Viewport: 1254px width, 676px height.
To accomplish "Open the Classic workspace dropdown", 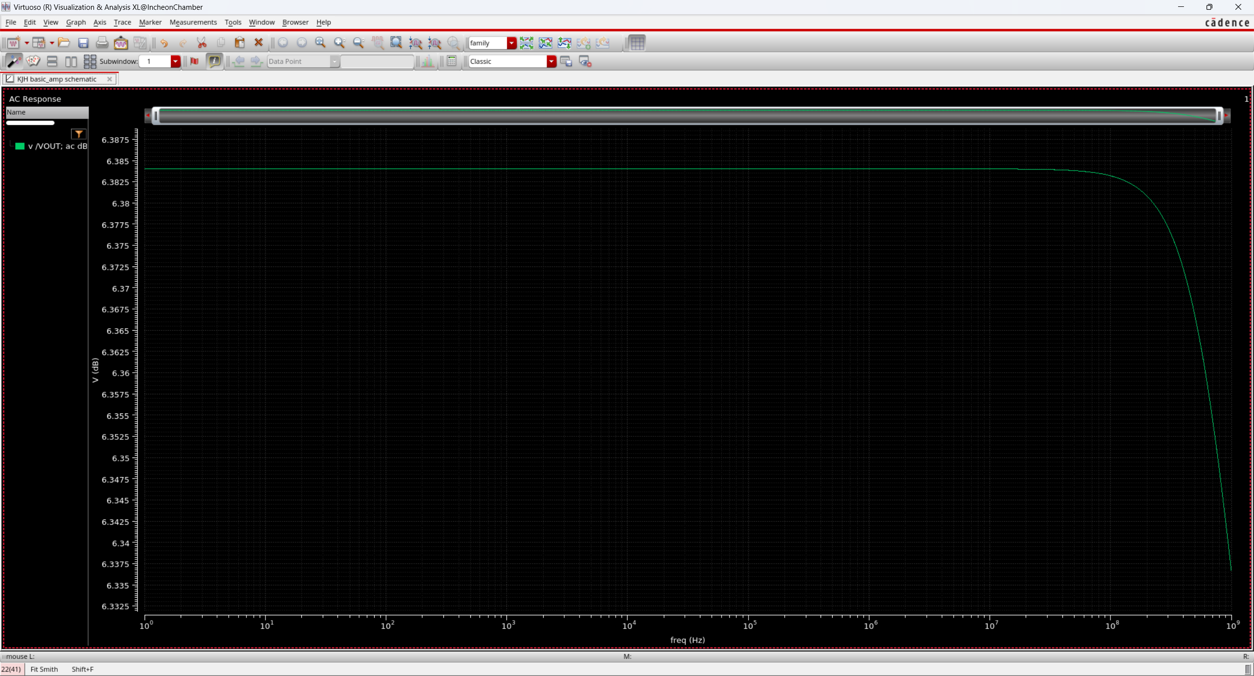I will click(x=551, y=61).
